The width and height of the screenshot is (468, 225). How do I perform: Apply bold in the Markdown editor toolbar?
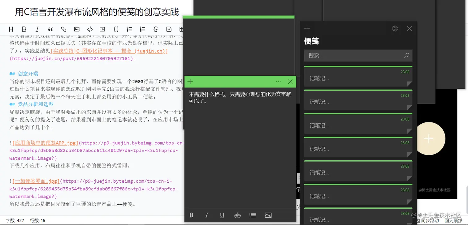[24, 29]
